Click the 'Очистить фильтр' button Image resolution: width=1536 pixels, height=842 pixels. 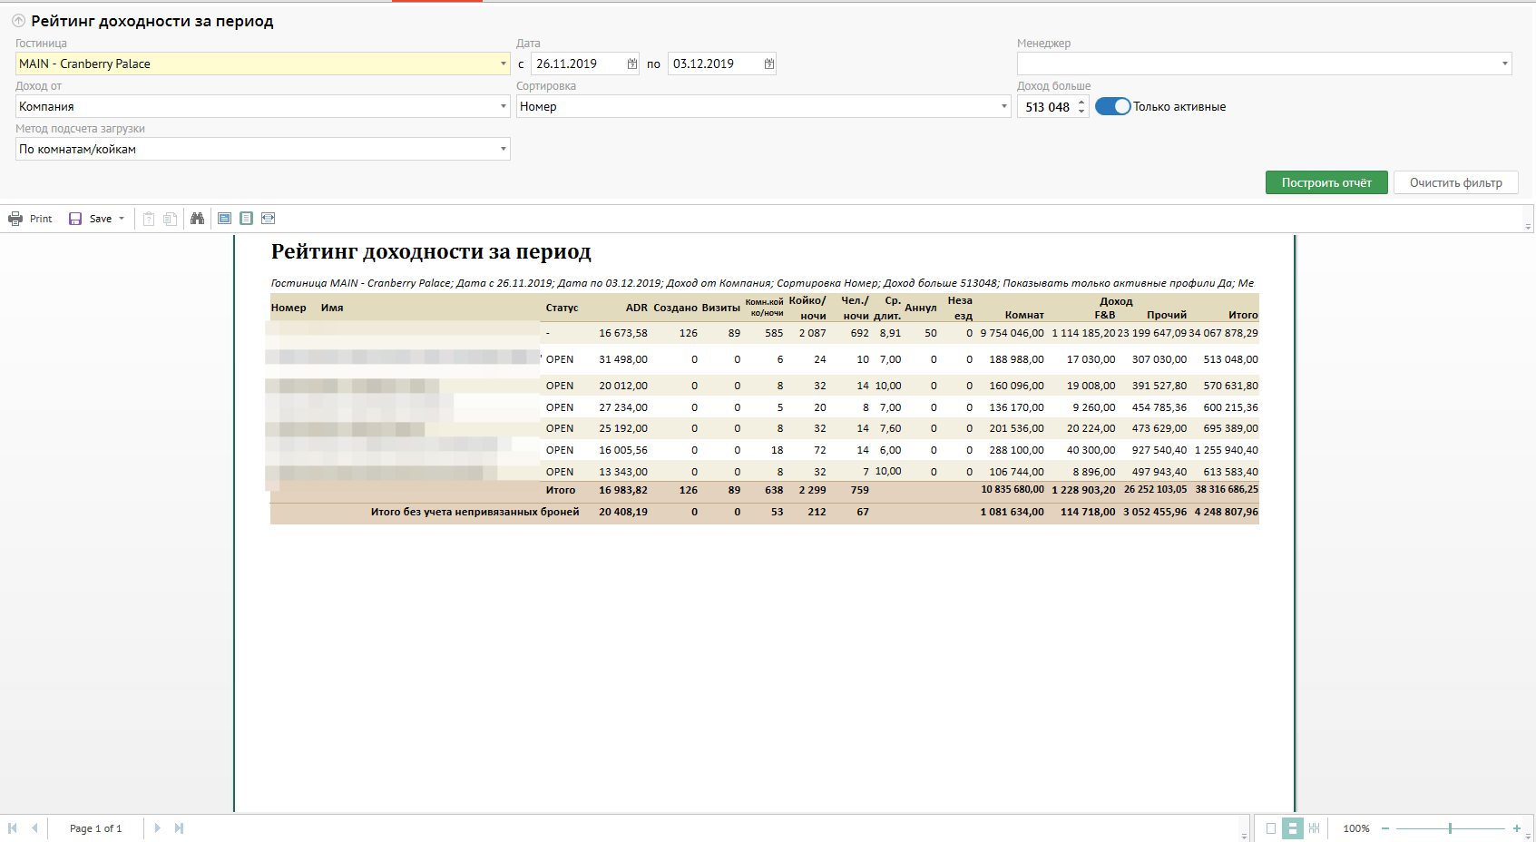tap(1455, 182)
